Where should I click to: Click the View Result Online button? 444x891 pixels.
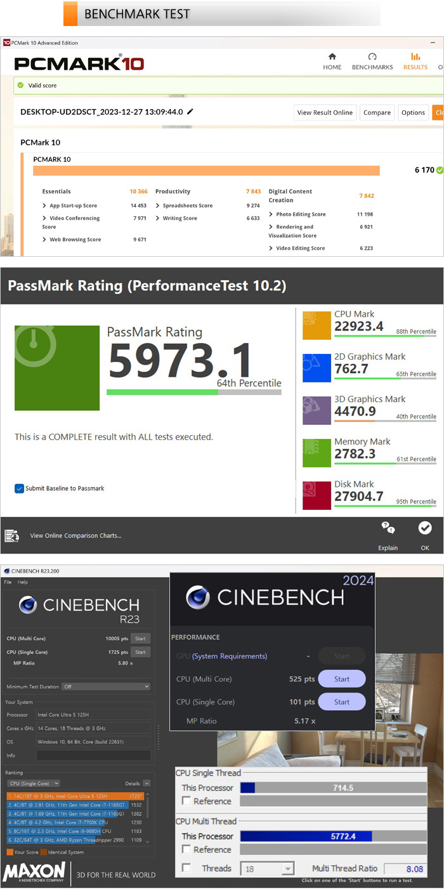coord(325,112)
